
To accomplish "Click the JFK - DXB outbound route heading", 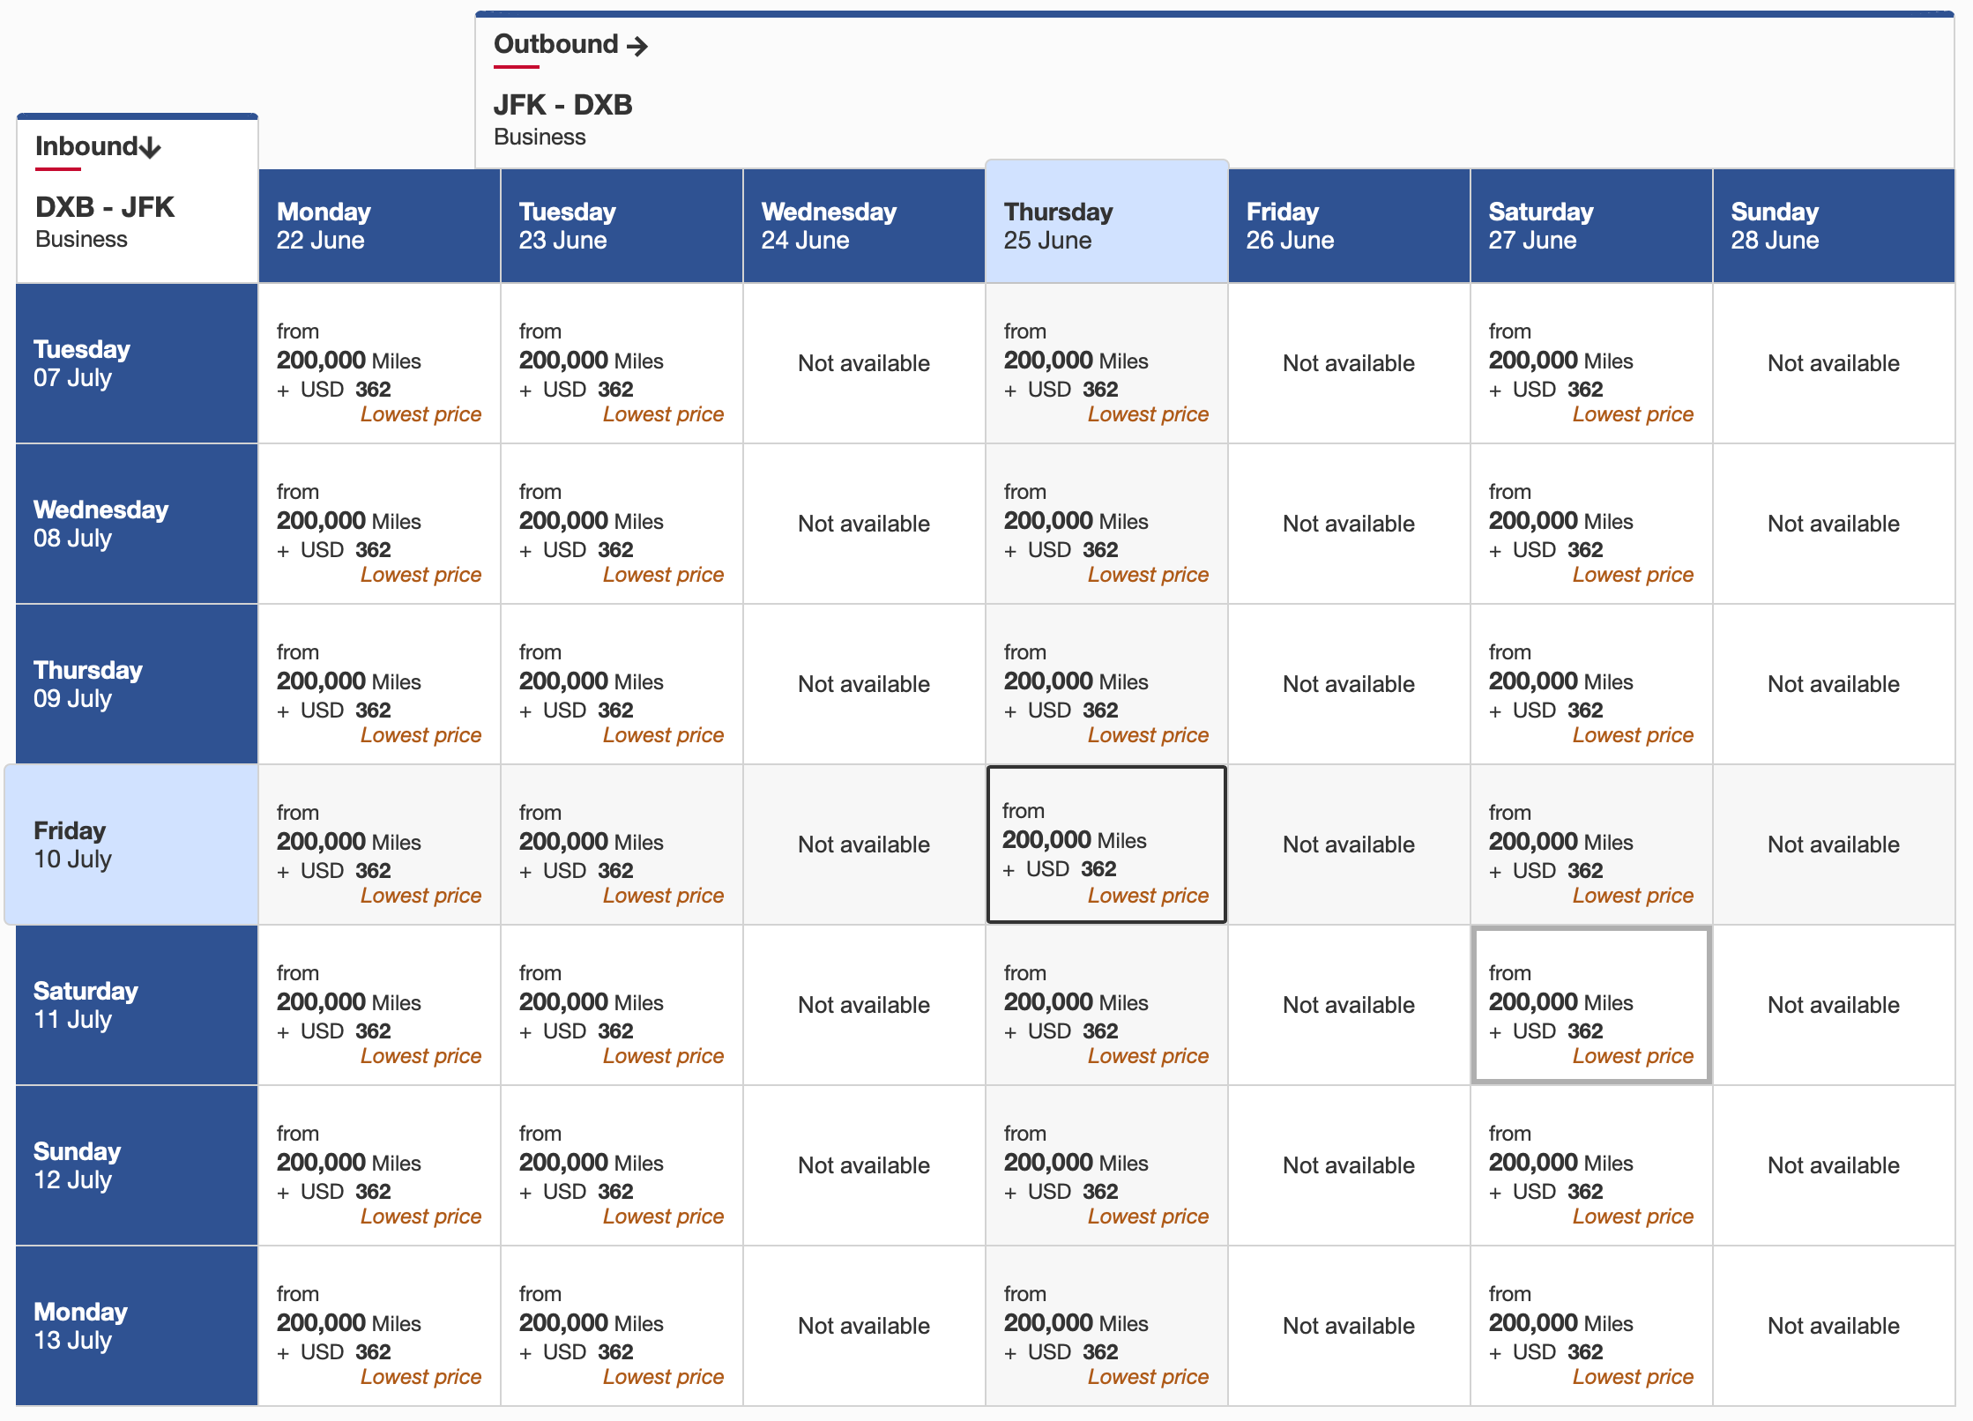I will [562, 105].
